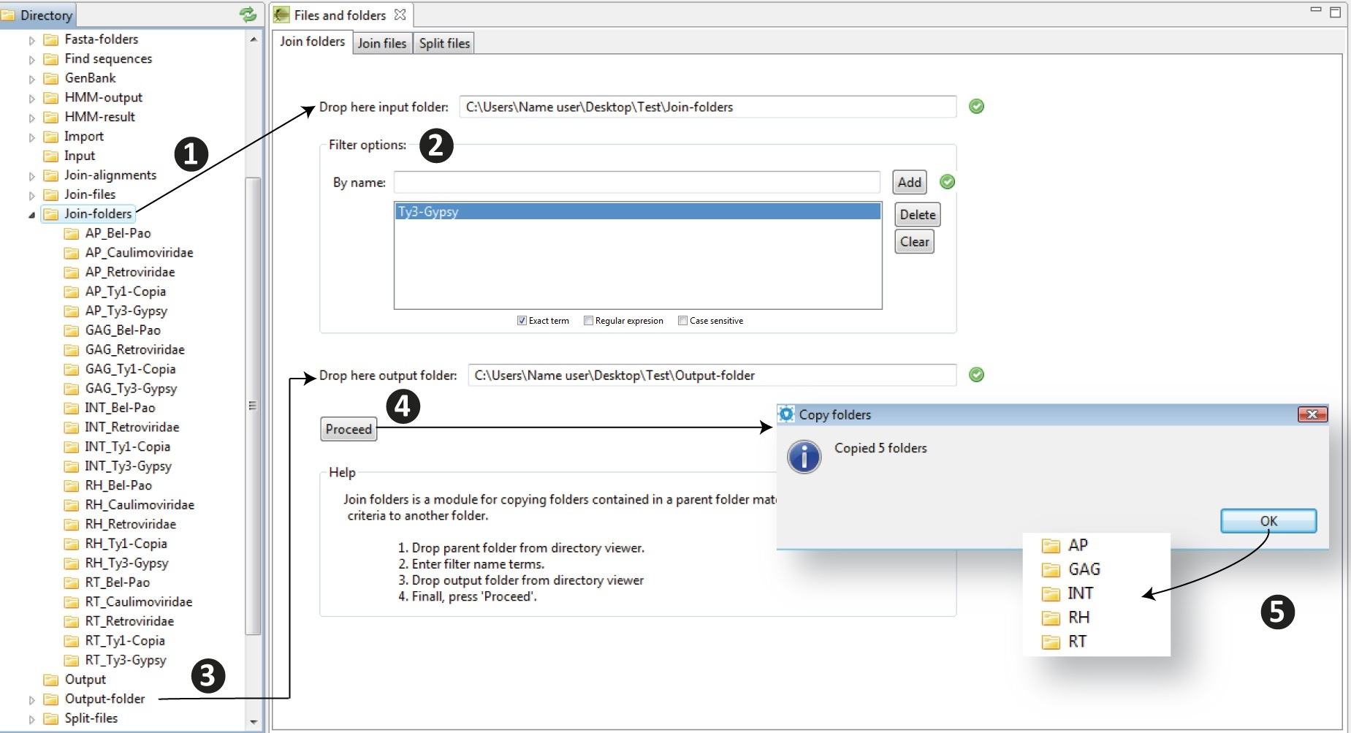Click the blue info icon in dialog
The height and width of the screenshot is (733, 1351).
(804, 457)
